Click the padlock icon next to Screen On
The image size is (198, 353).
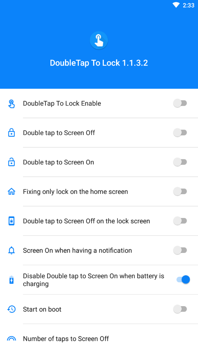click(11, 162)
